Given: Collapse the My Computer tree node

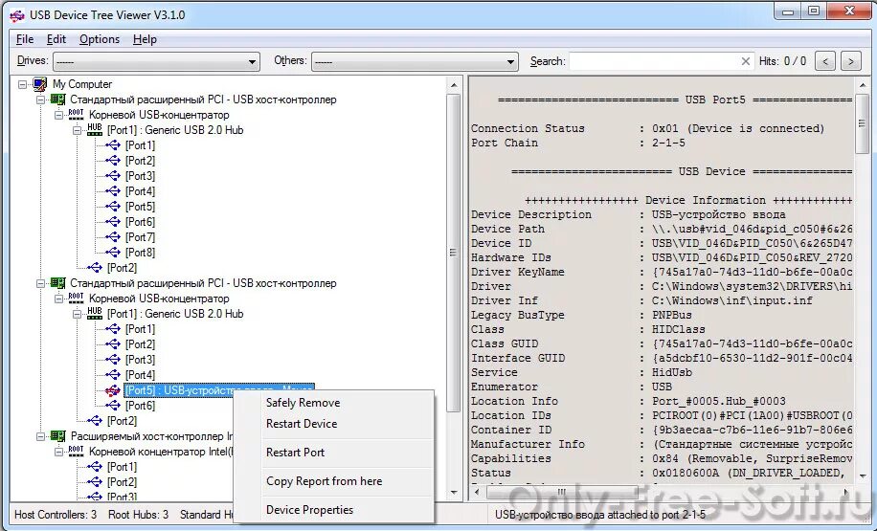Looking at the screenshot, I should [x=22, y=84].
